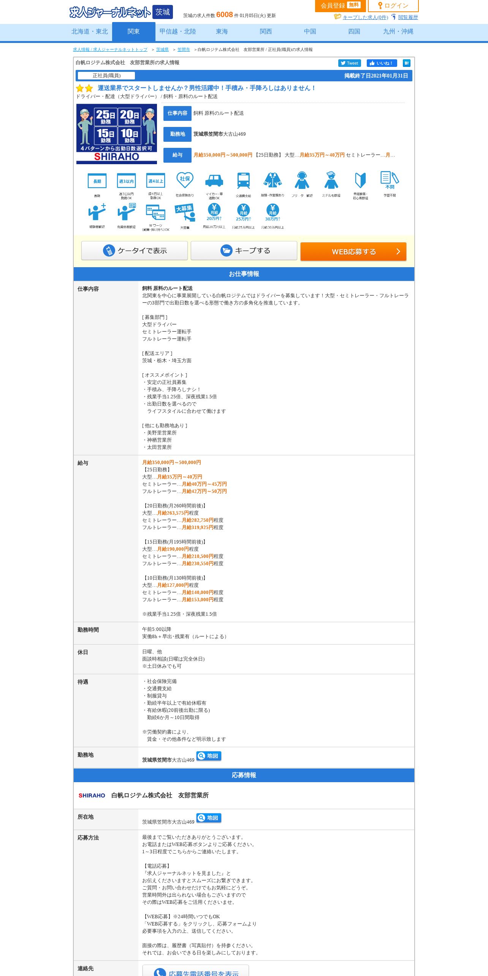Select the 北海道・東北 region tab
488x976 pixels.
[x=90, y=32]
